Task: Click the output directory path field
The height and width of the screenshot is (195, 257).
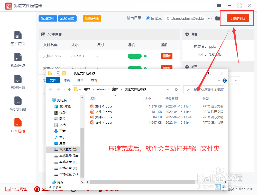Action: 185,18
